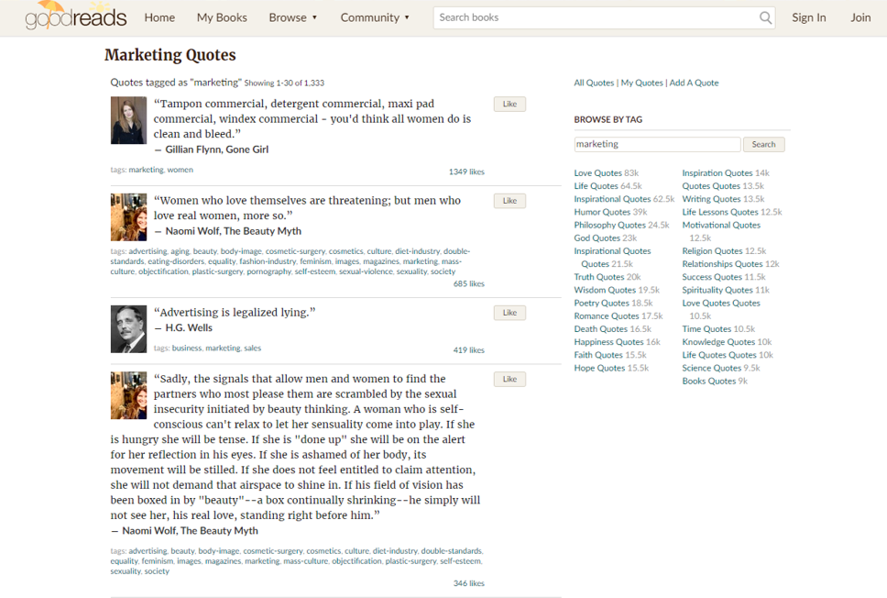This screenshot has height=598, width=887.
Task: Browse Life Lessons Quotes tag
Action: pos(719,213)
